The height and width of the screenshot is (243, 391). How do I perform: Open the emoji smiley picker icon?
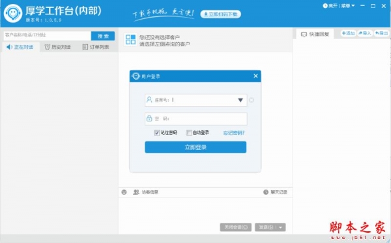(x=124, y=192)
